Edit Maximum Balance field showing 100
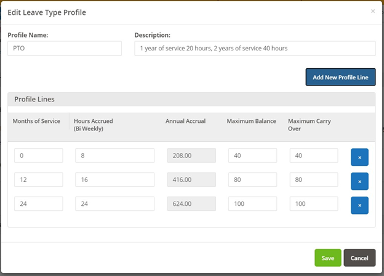The height and width of the screenshot is (276, 384). point(252,203)
